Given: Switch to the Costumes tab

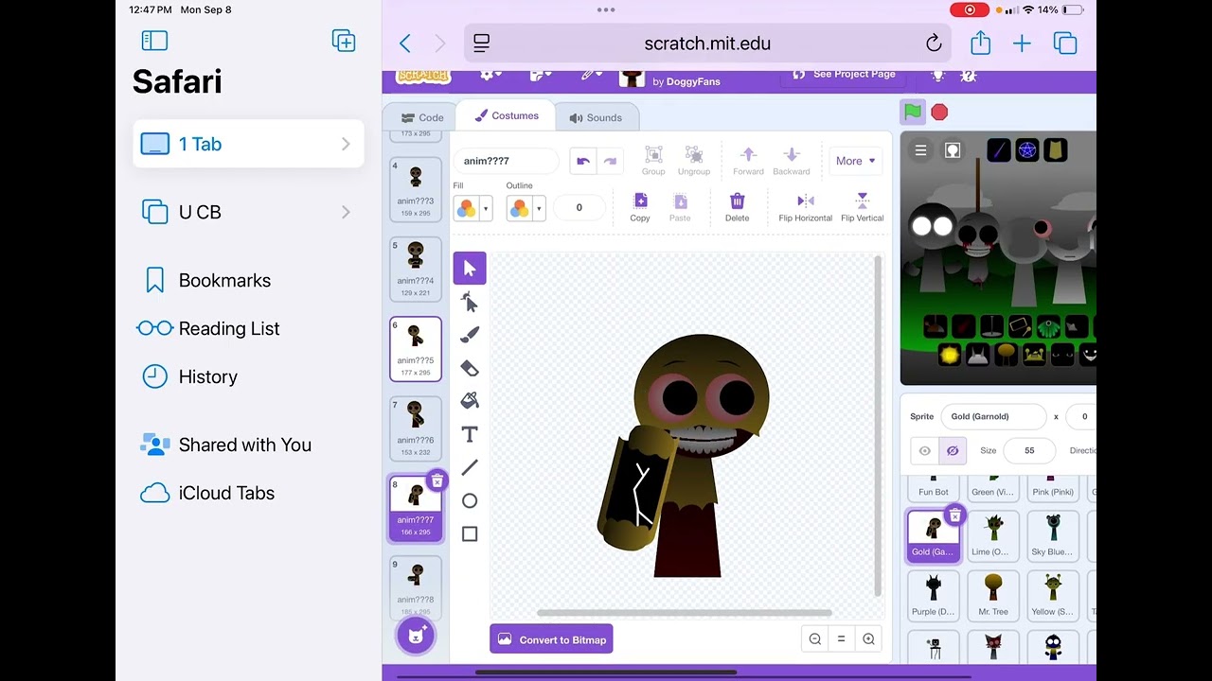Looking at the screenshot, I should pos(507,115).
